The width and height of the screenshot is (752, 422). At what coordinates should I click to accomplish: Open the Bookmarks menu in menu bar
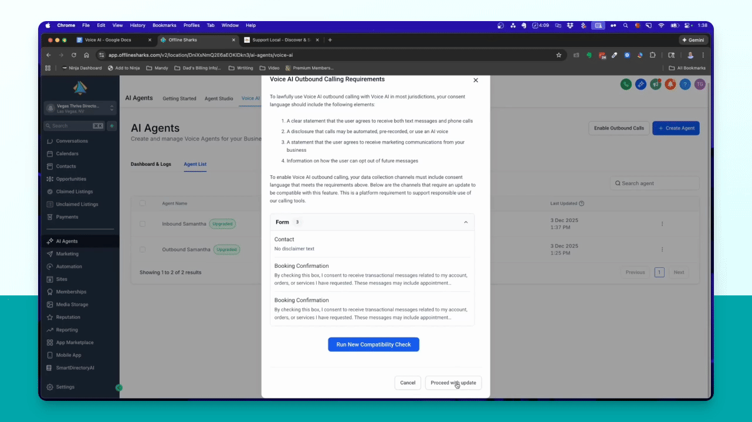(164, 25)
